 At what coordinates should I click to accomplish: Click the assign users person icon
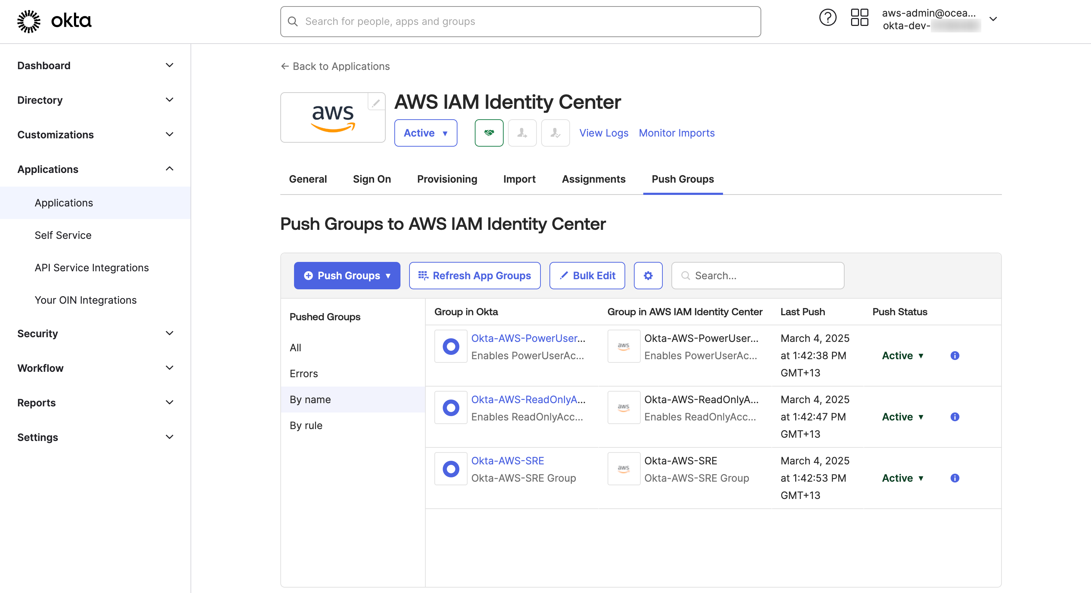point(522,133)
